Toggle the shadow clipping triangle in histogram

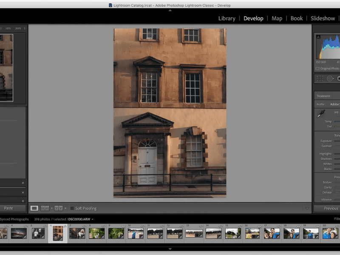click(318, 37)
